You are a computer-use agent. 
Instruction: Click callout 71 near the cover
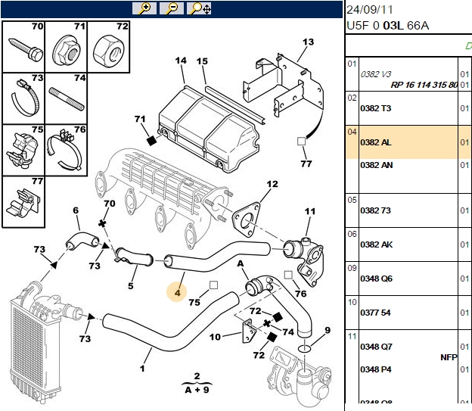click(x=140, y=119)
